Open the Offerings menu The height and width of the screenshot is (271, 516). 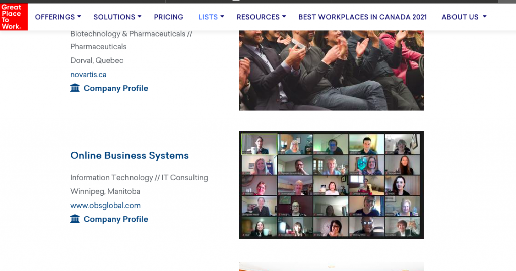[55, 17]
